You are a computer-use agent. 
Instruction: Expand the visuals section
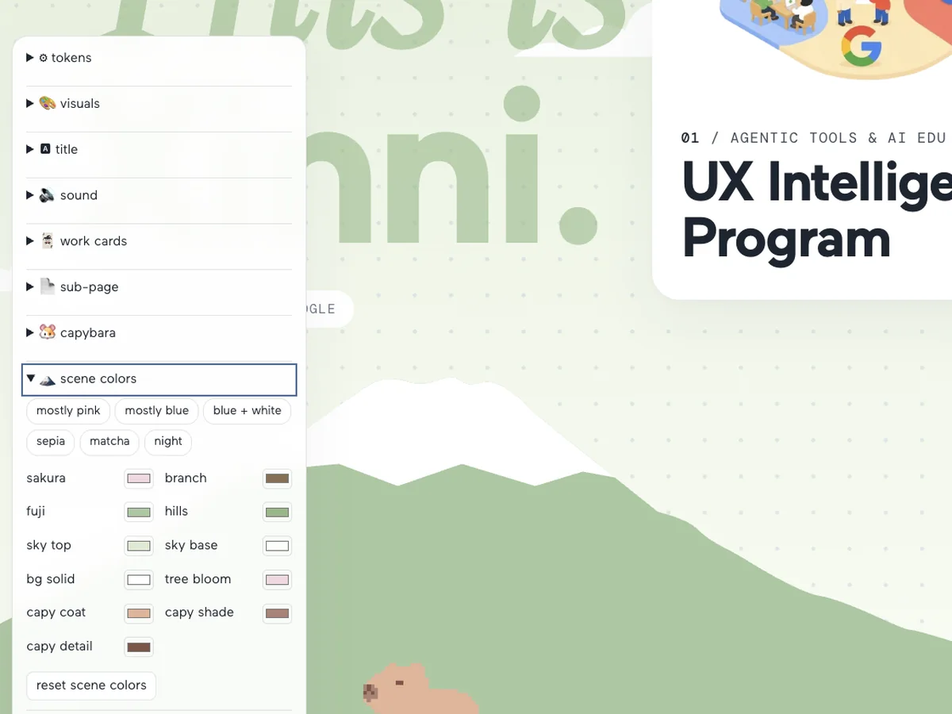coord(159,104)
